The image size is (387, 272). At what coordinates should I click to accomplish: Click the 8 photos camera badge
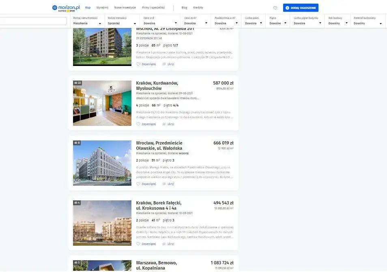pyautogui.click(x=77, y=143)
